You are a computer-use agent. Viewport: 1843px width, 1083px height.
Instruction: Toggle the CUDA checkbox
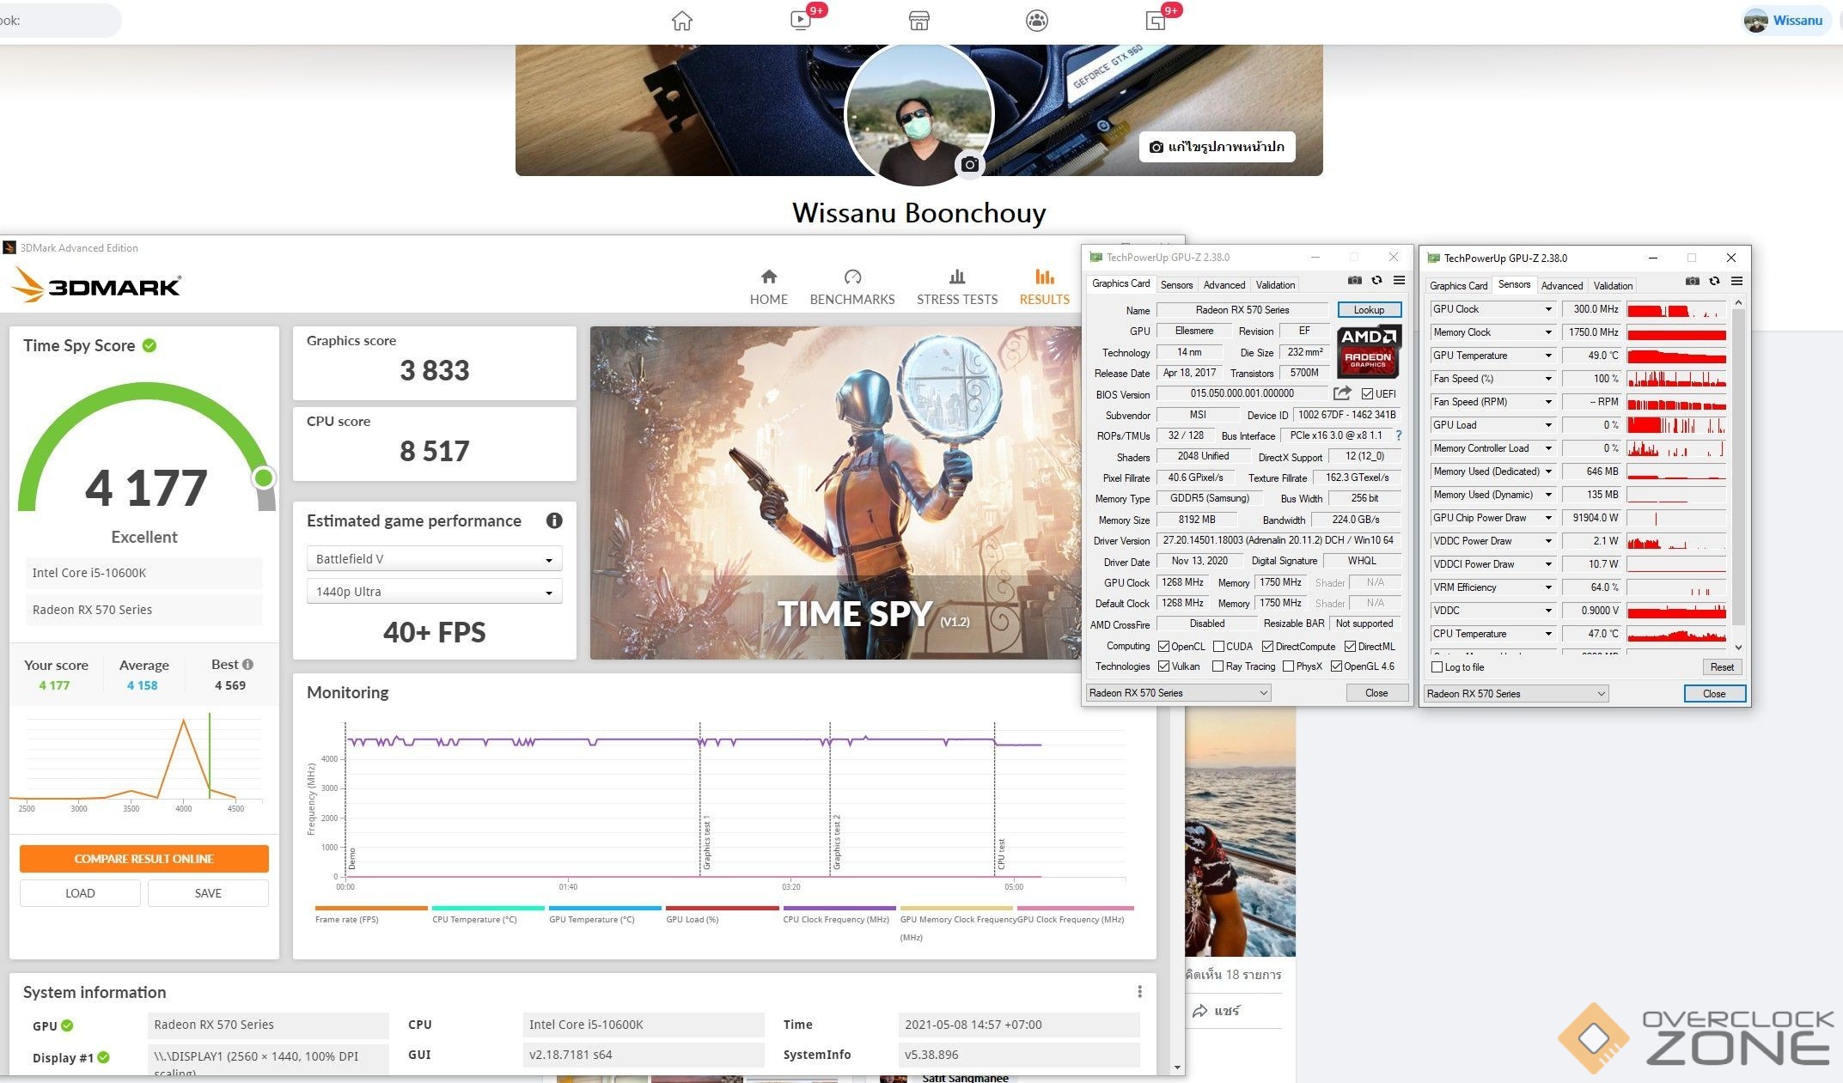[1218, 647]
